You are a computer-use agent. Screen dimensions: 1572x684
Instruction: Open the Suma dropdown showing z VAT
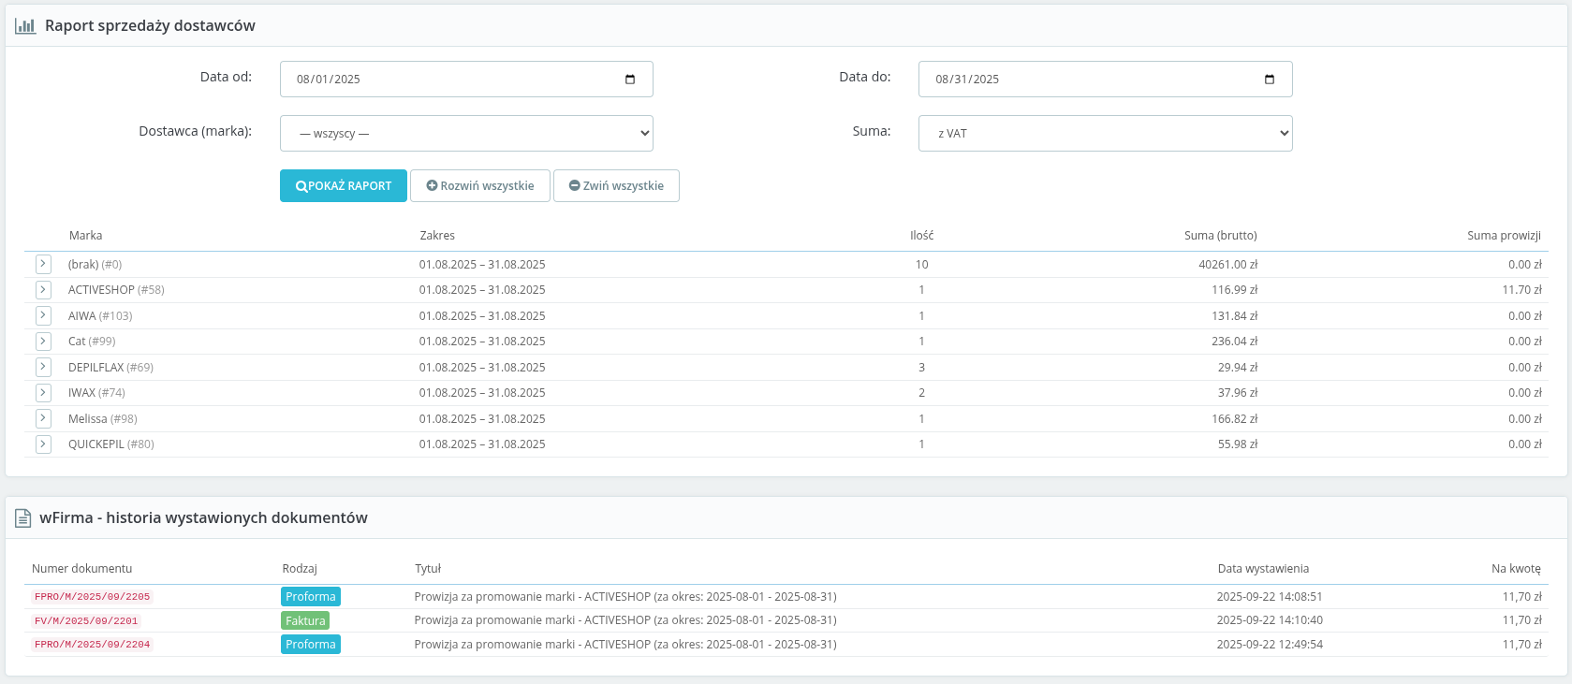tap(1105, 134)
